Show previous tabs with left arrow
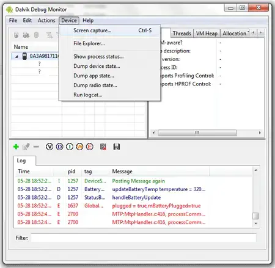Screen dimensions: 275x268 [x=253, y=32]
